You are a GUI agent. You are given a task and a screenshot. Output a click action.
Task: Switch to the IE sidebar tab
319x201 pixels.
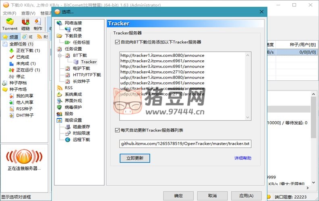click(x=28, y=37)
